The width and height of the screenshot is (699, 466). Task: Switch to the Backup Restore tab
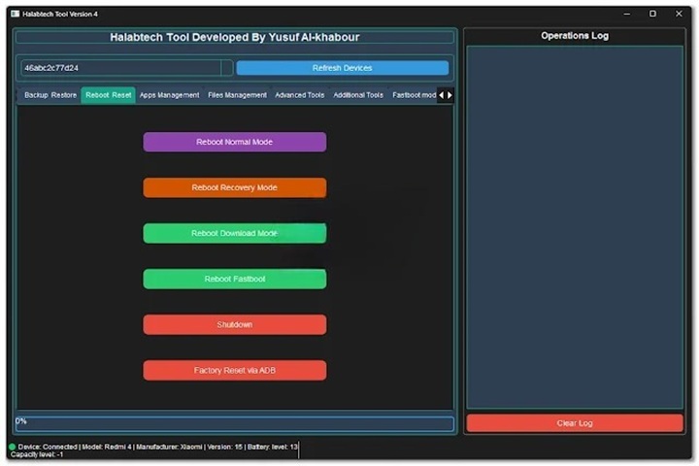point(50,95)
